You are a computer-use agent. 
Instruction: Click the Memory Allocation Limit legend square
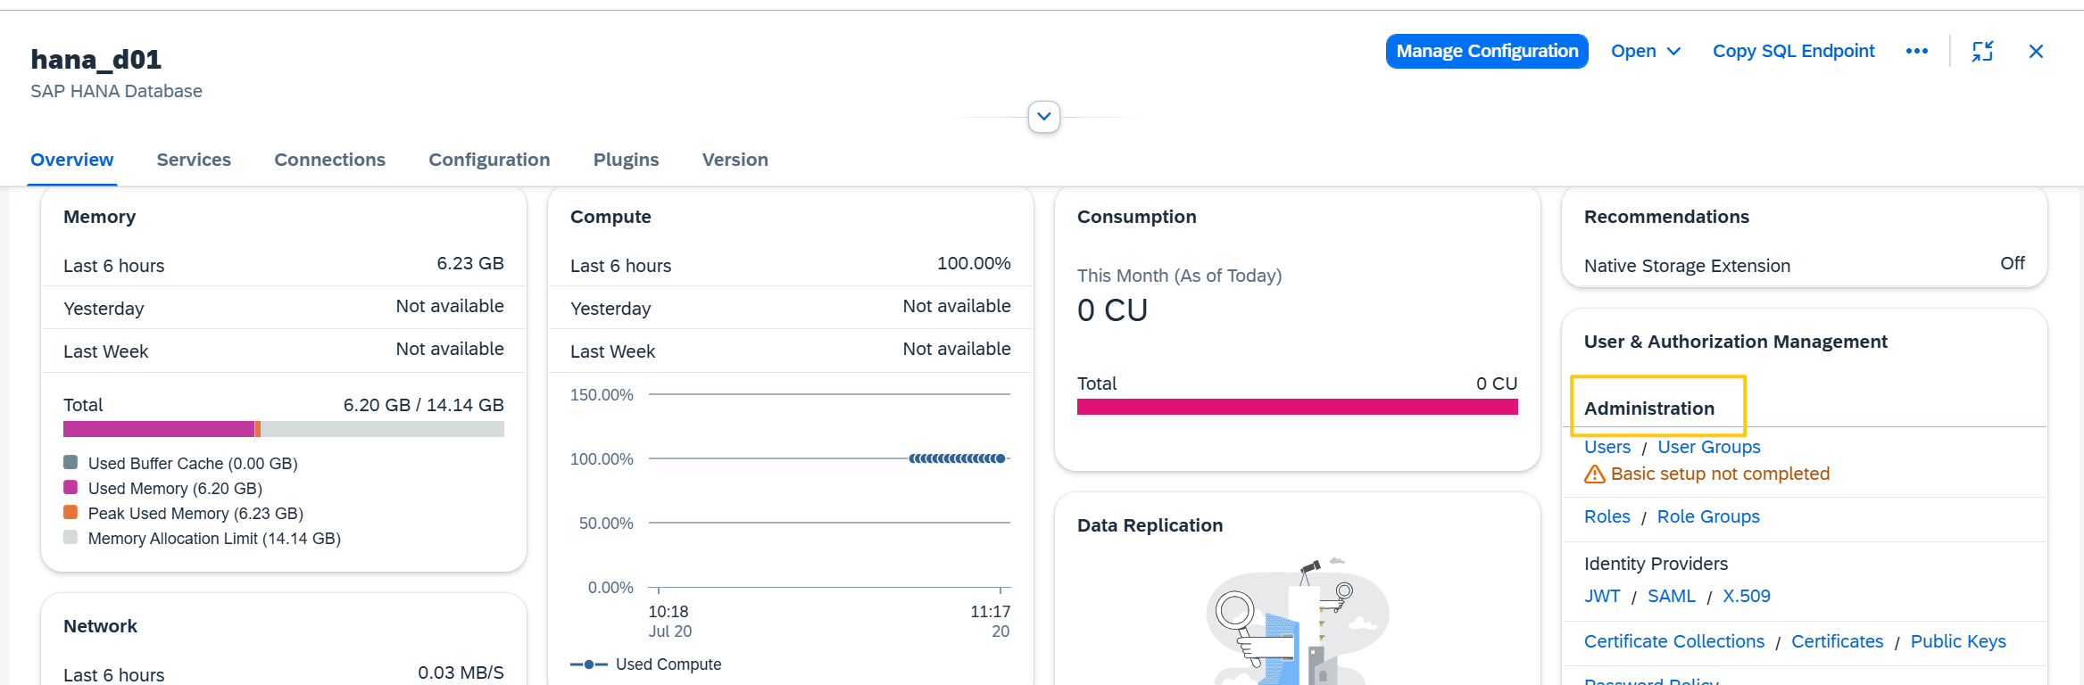click(71, 537)
